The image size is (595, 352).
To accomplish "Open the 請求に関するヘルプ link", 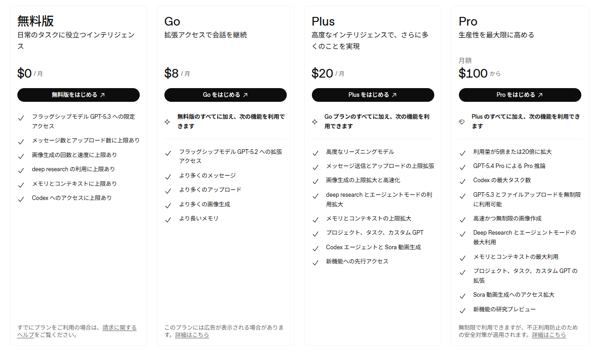I will point(77,331).
